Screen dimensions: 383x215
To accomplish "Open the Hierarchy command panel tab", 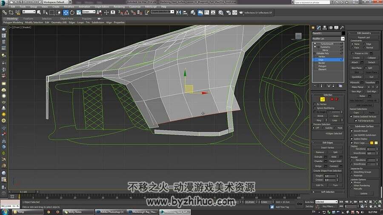I will 325,28.
